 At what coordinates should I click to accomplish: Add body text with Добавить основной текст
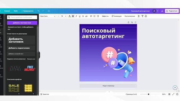pyautogui.click(x=21, y=54)
